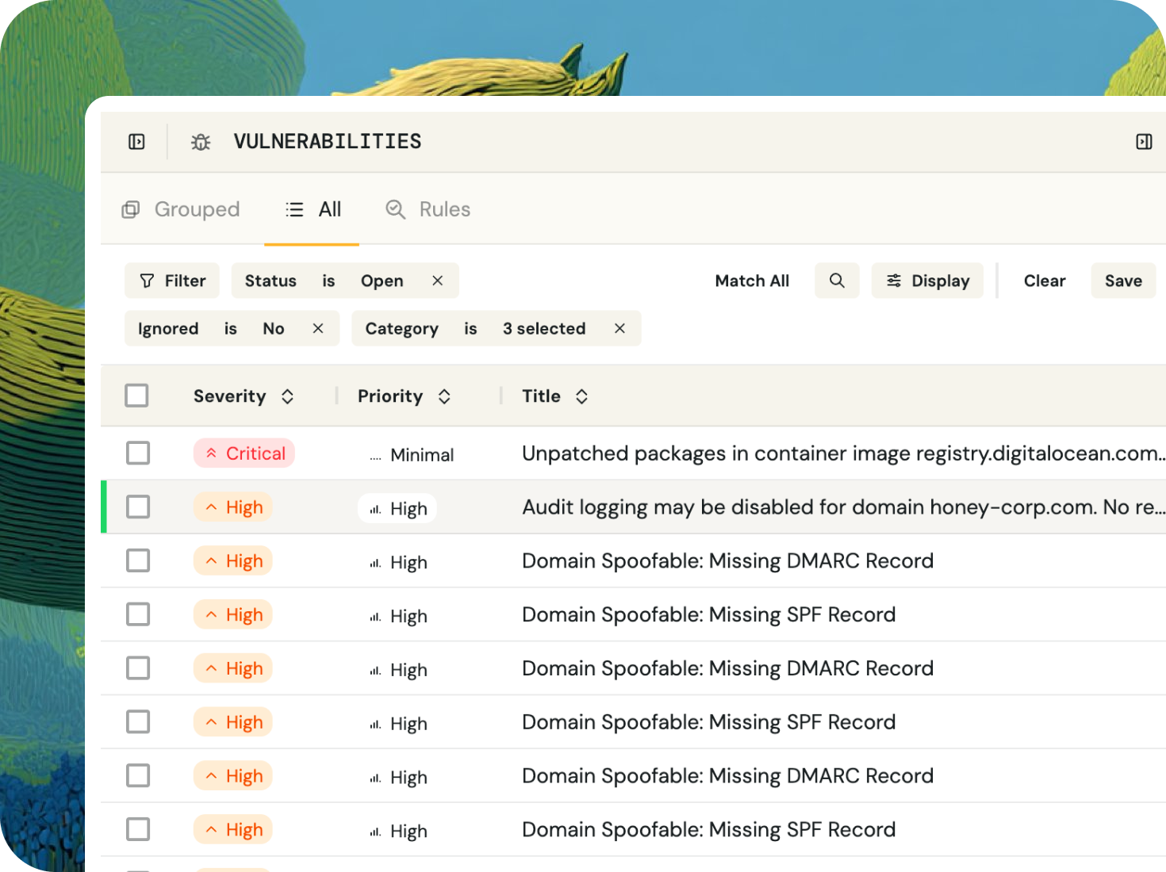Change the Status filter operator is
The image size is (1166, 872).
pos(328,281)
